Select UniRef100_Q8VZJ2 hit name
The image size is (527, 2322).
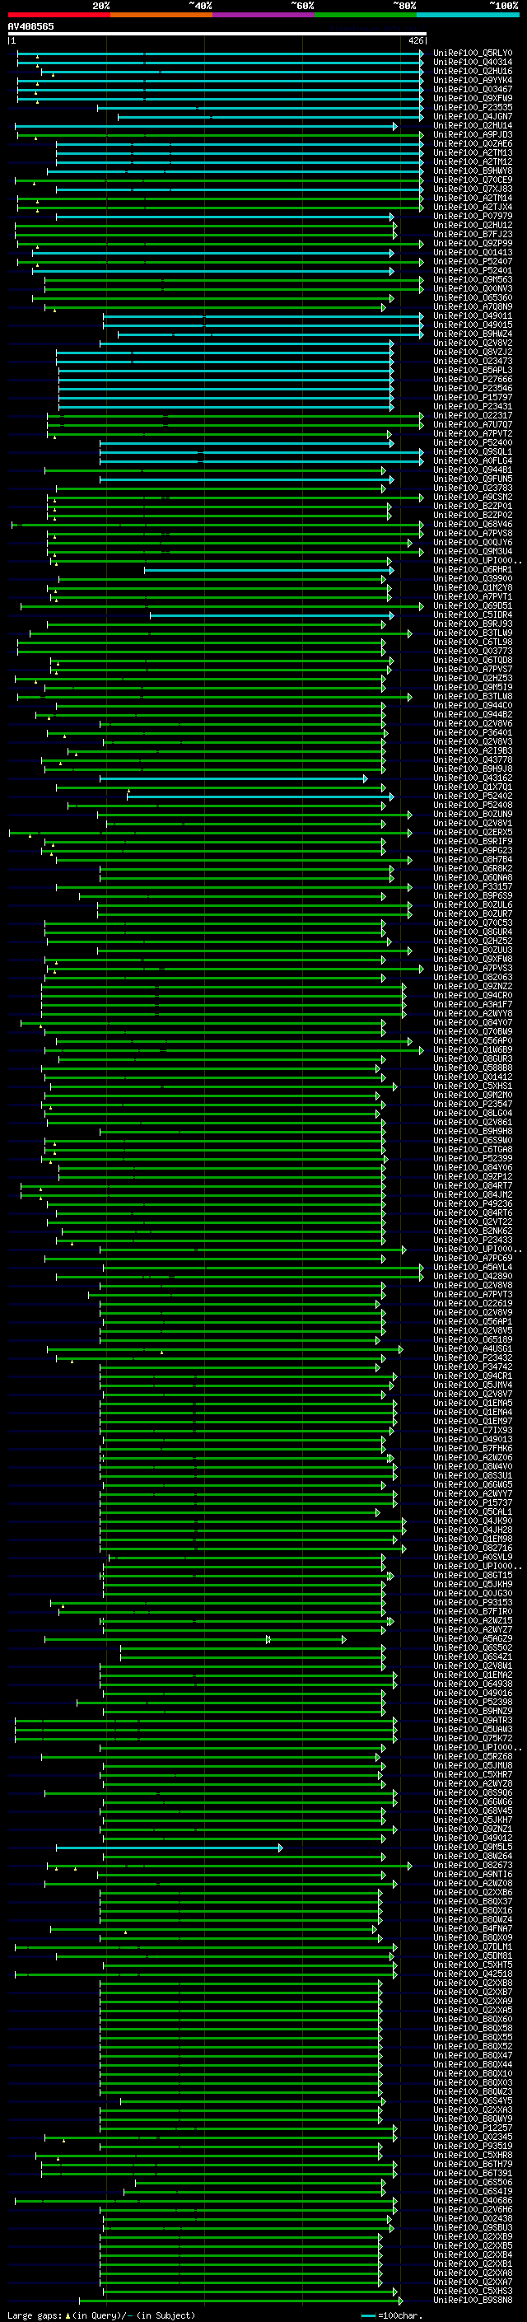tap(472, 353)
